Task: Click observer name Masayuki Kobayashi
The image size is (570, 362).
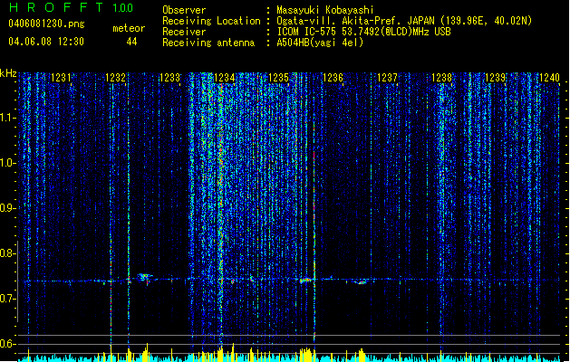Action: (325, 10)
